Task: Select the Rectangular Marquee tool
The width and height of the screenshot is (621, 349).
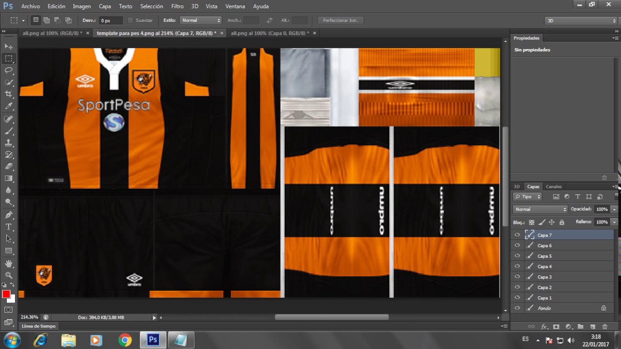Action: click(9, 59)
